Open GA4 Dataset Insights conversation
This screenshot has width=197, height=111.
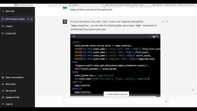coord(15,19)
